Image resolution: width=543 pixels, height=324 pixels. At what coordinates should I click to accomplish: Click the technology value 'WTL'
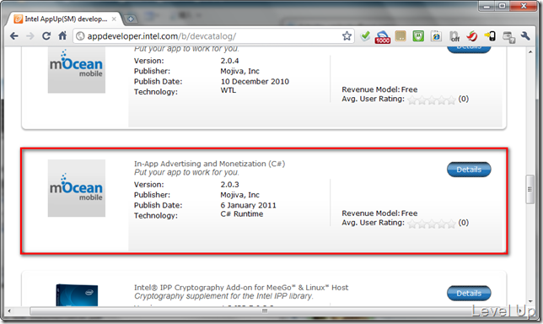(228, 90)
